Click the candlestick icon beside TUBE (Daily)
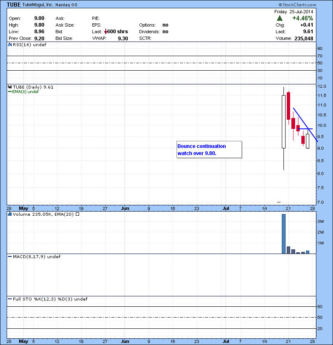 (x=10, y=87)
